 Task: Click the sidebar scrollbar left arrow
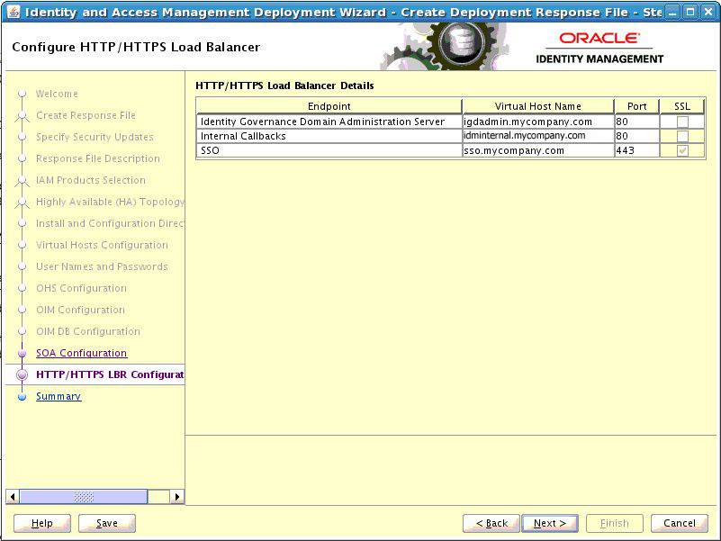pos(13,496)
